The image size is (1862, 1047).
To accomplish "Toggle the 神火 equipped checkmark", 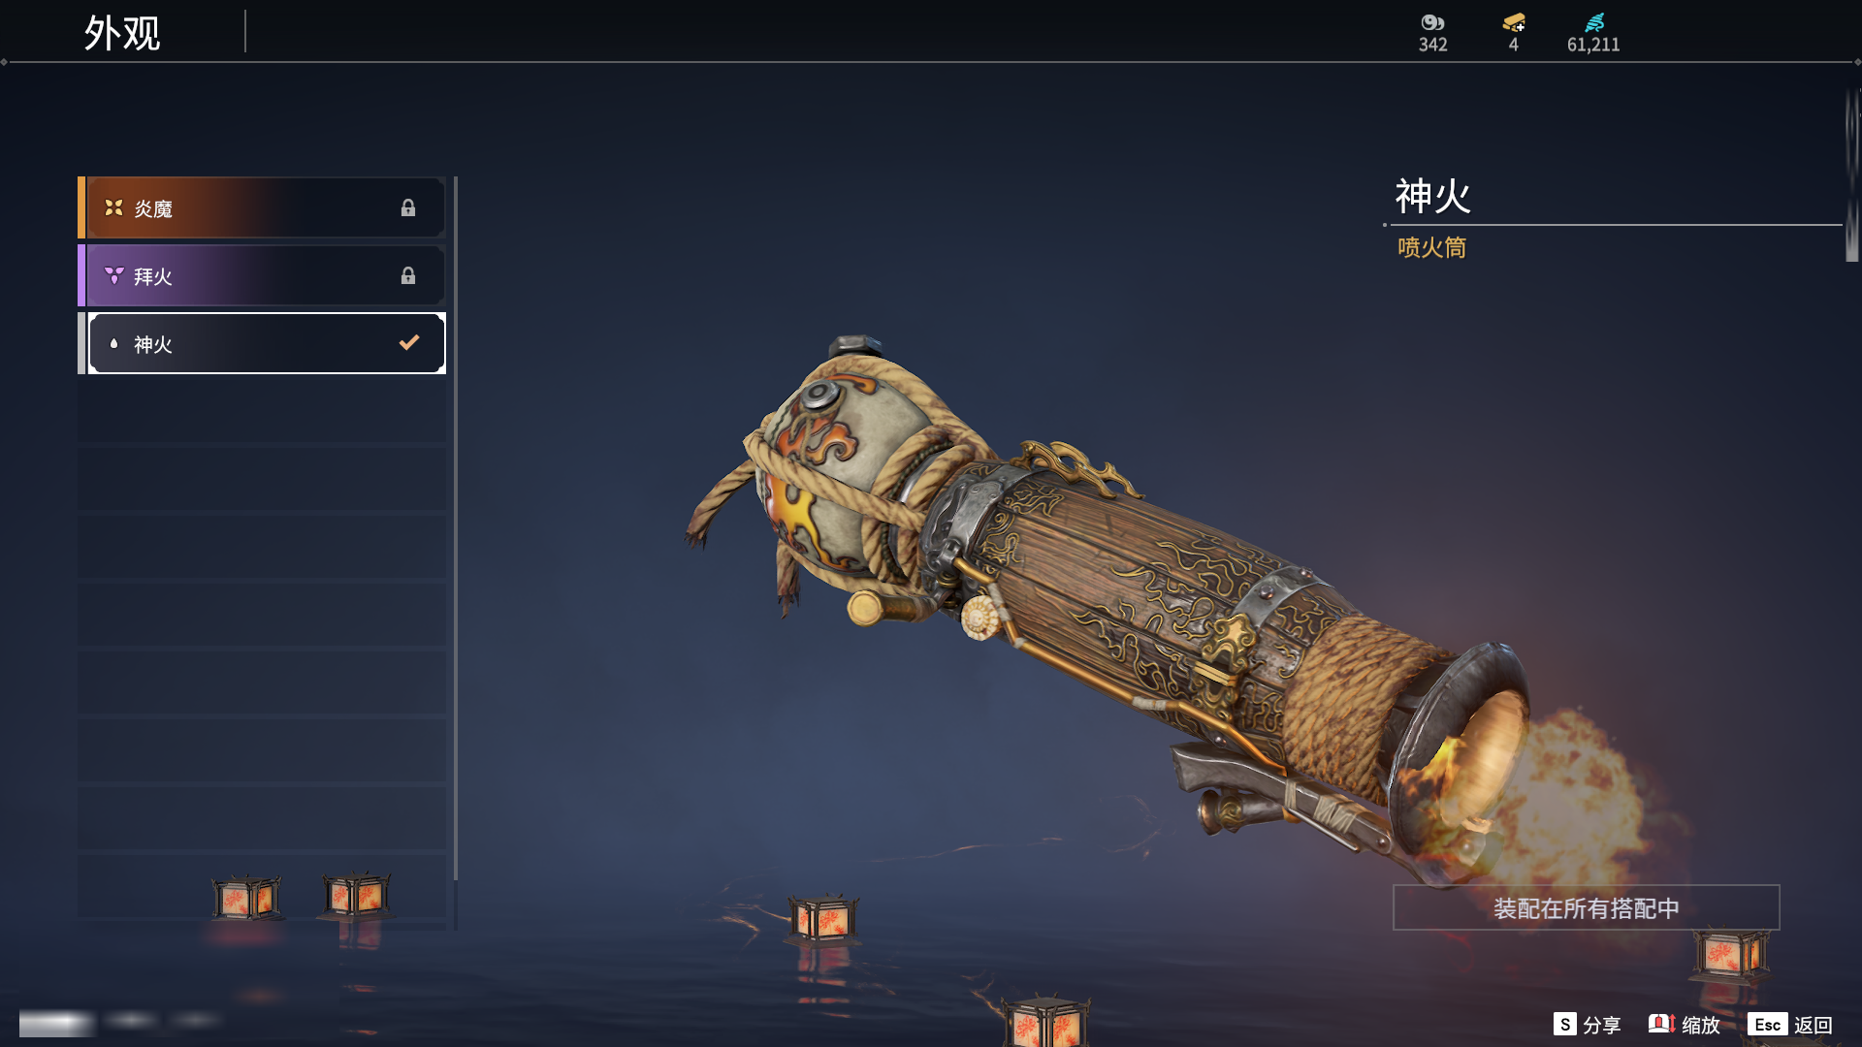I will [409, 342].
